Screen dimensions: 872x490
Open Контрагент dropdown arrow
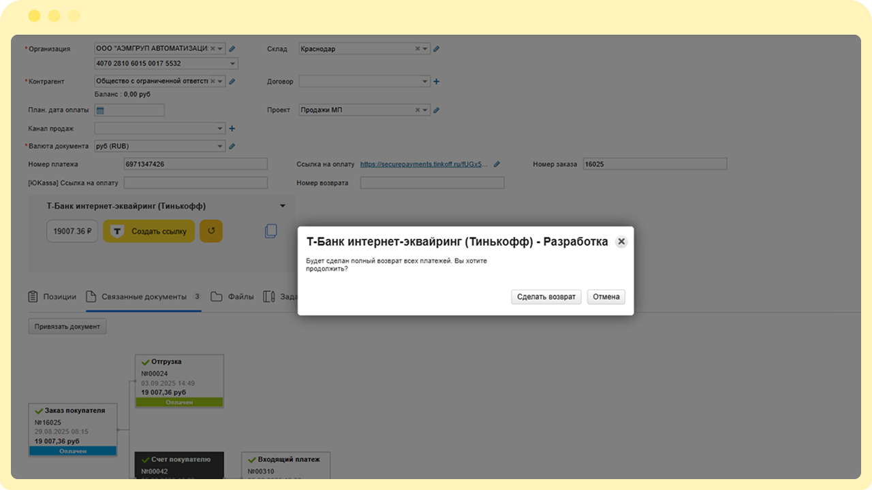pos(221,82)
